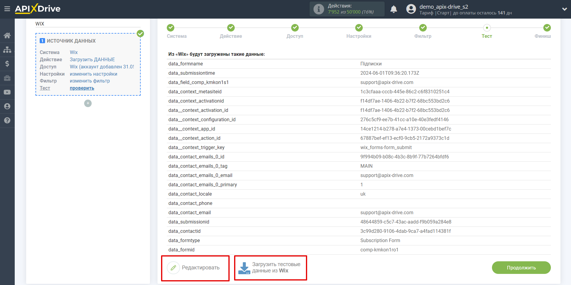Click the user avatar icon

[x=411, y=9]
